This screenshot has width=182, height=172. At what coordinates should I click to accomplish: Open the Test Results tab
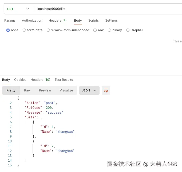(64, 80)
